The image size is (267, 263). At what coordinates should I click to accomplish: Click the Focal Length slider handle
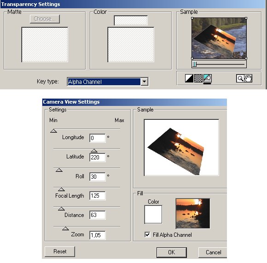(61, 189)
